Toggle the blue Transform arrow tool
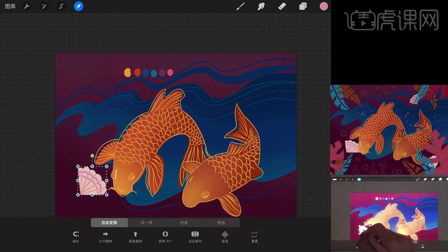 pos(78,6)
